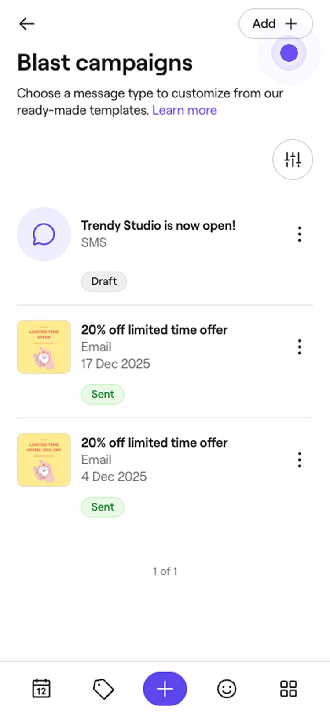Open the smiley face clients tab
Viewport: 330px width, 716px height.
pos(227,689)
